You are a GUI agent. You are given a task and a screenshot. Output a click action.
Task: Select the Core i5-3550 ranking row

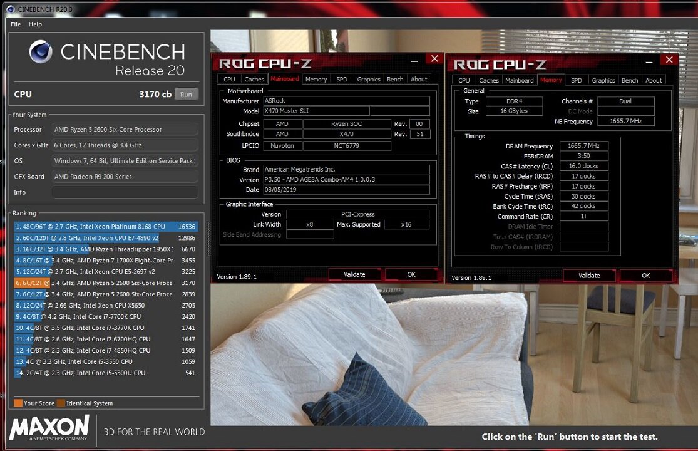pos(106,361)
